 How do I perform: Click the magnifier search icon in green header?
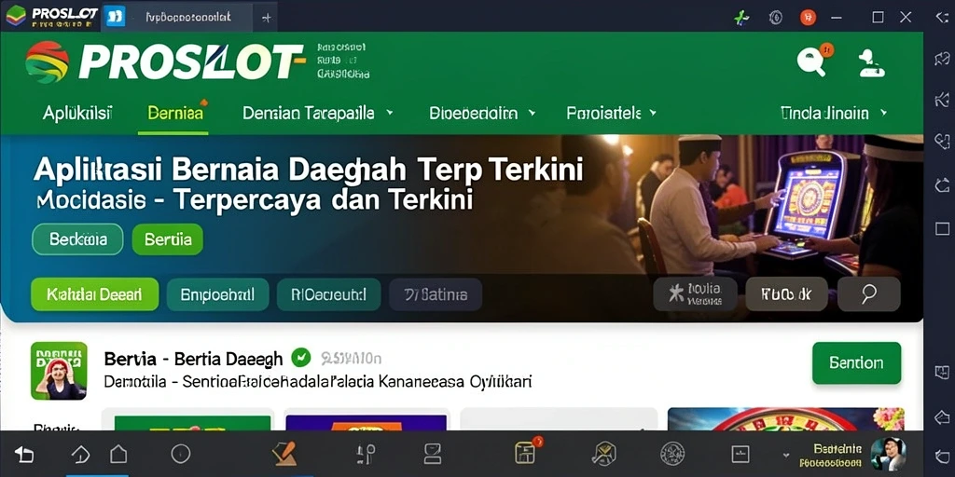click(x=812, y=61)
